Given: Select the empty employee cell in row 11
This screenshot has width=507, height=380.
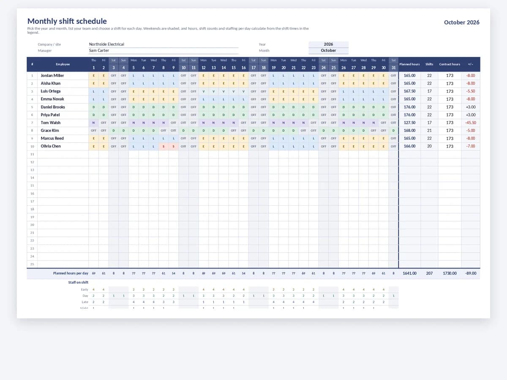Looking at the screenshot, I should click(63, 154).
